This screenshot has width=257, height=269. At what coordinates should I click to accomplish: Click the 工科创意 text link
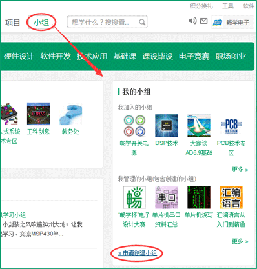tap(38, 132)
